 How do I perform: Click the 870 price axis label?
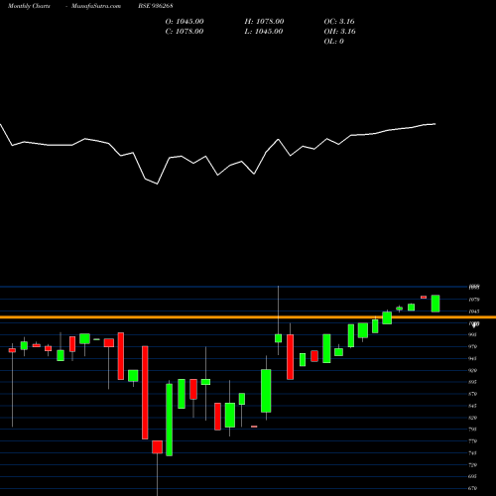coord(473,394)
